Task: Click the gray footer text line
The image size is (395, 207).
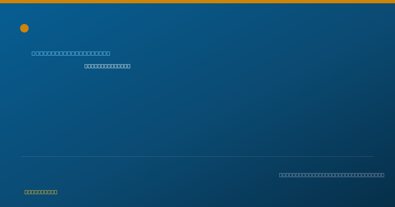Action: (x=332, y=175)
